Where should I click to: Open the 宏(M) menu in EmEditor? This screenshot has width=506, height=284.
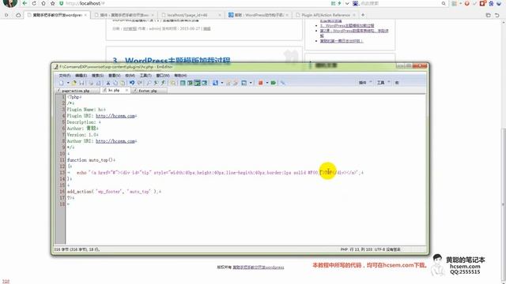pos(130,76)
